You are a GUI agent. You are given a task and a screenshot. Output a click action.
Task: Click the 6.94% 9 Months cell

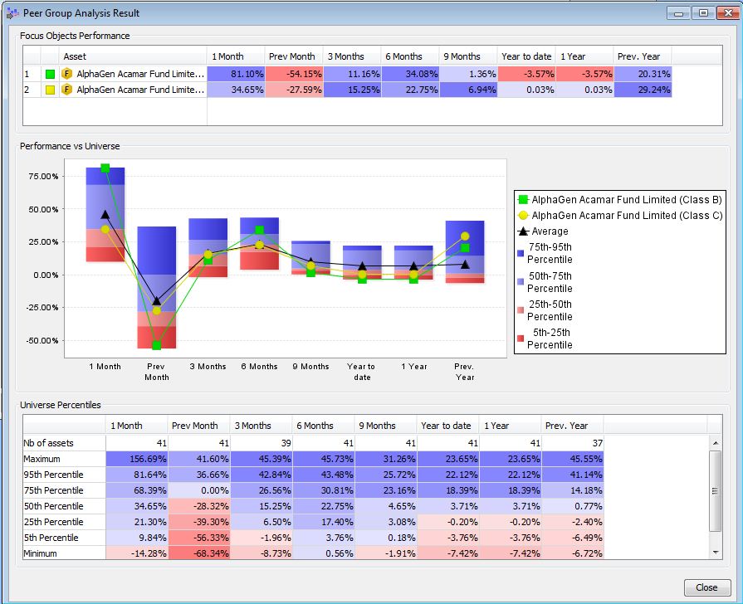tap(468, 90)
